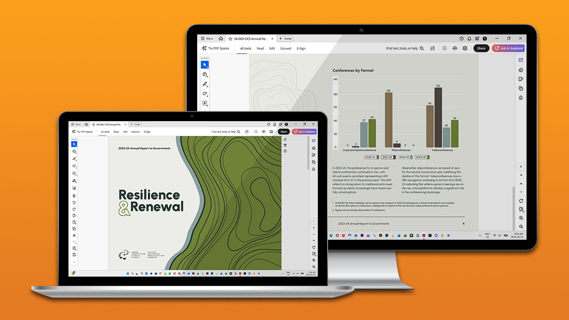Open E-Sign on the monitor window
This screenshot has width=569, height=320.
(301, 48)
